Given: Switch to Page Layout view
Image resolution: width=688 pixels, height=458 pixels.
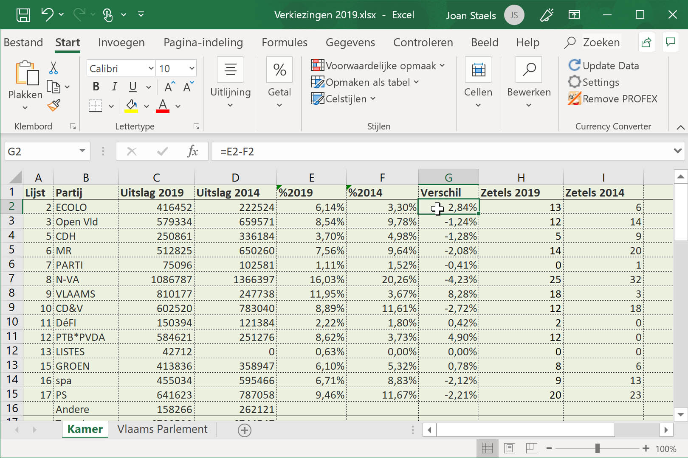Looking at the screenshot, I should [x=509, y=448].
